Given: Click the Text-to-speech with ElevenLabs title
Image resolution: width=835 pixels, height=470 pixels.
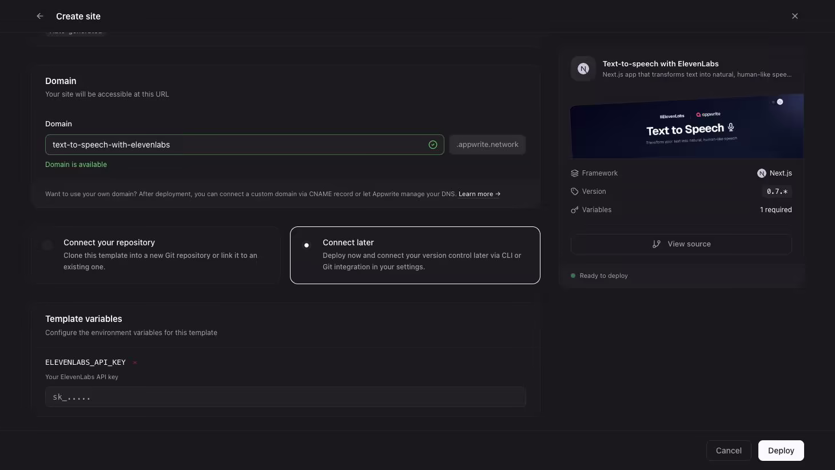Looking at the screenshot, I should pos(661,64).
